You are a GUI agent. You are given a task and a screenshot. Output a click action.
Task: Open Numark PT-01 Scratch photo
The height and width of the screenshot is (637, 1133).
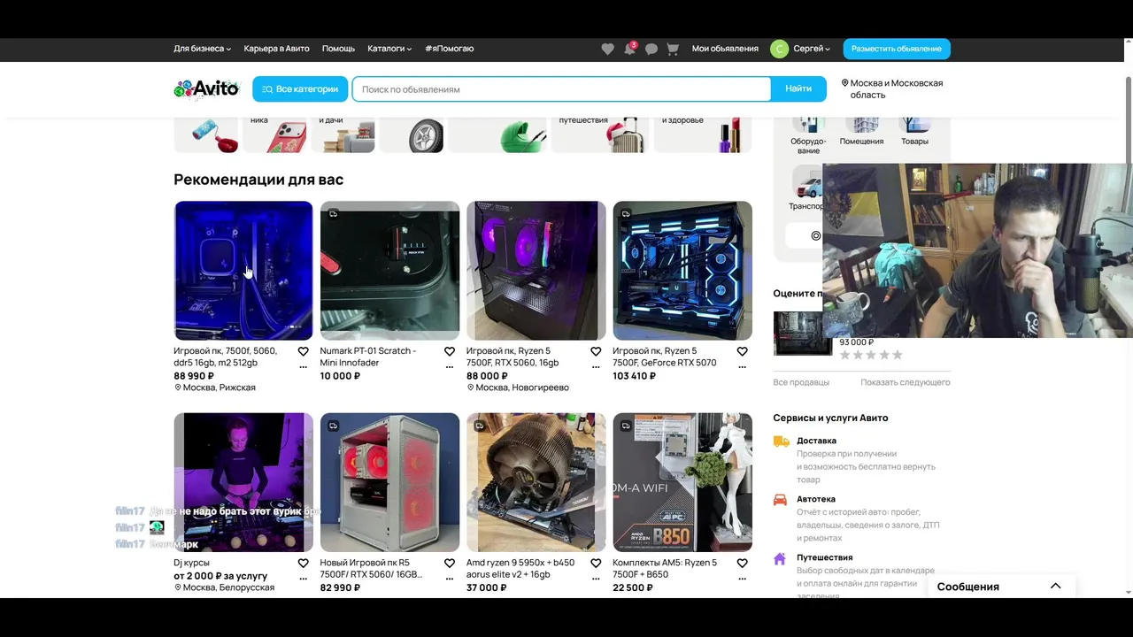[389, 271]
